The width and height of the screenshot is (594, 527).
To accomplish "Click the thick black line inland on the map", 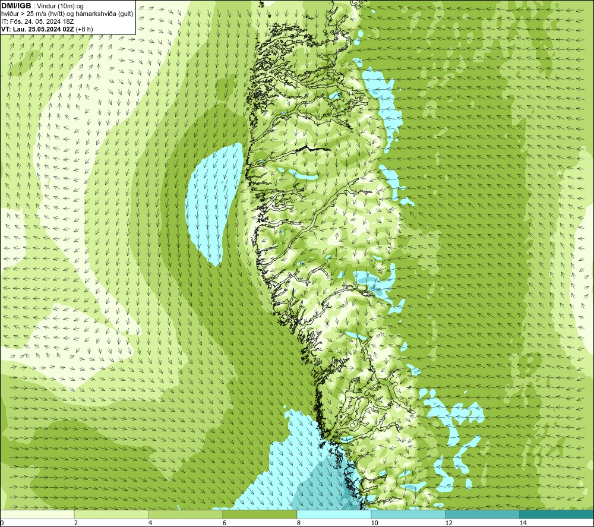I will point(312,149).
